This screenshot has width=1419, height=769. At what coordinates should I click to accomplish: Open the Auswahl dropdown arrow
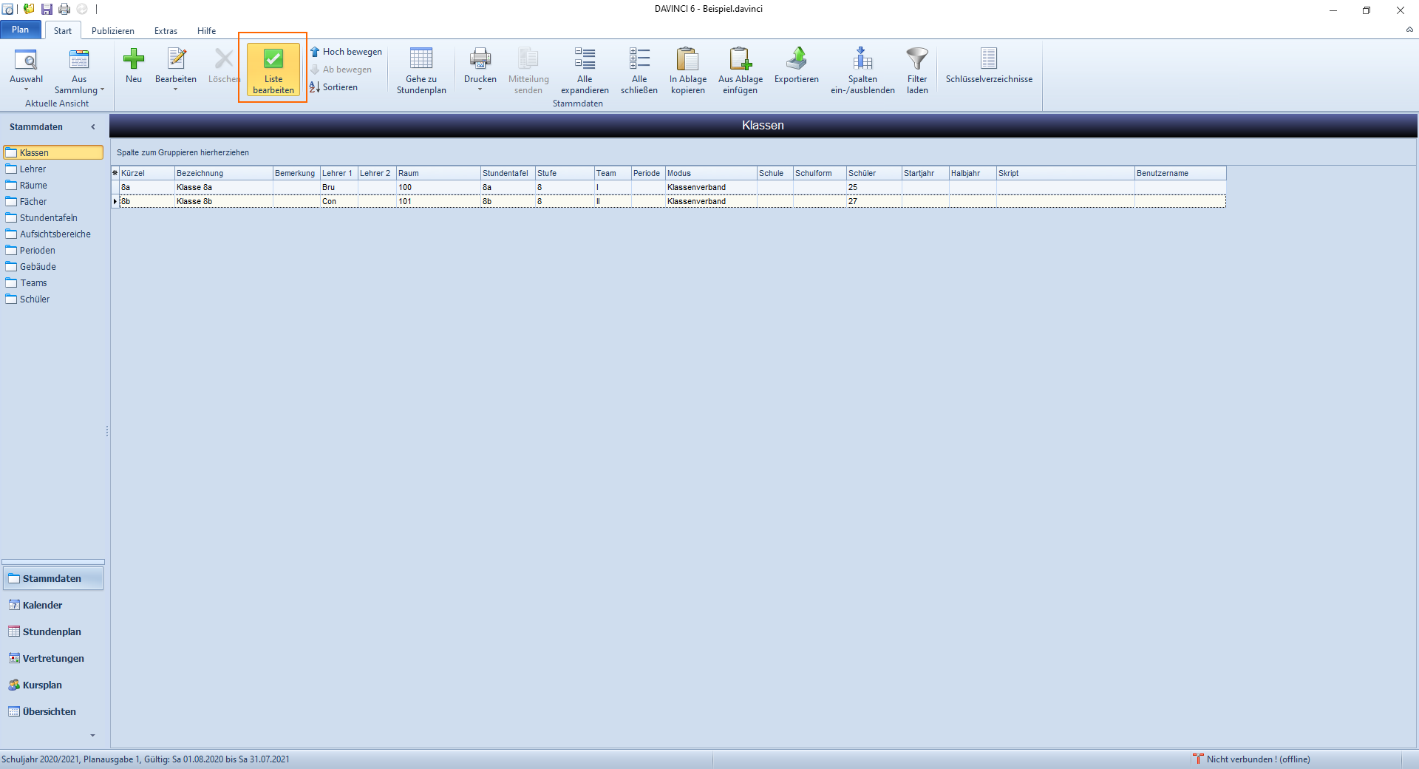(x=26, y=89)
